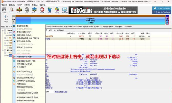Viewport: 172px width, 103px height.
Task: Start the Quick Partition tool
Action: pos(27,10)
